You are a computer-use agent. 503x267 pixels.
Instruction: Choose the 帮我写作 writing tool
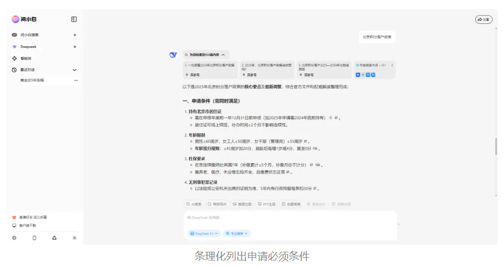[x=218, y=204]
